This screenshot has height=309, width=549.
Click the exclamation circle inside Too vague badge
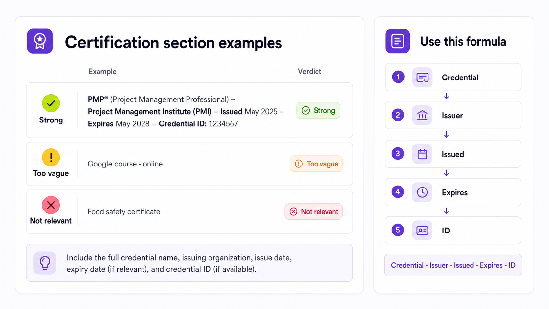pyautogui.click(x=299, y=164)
